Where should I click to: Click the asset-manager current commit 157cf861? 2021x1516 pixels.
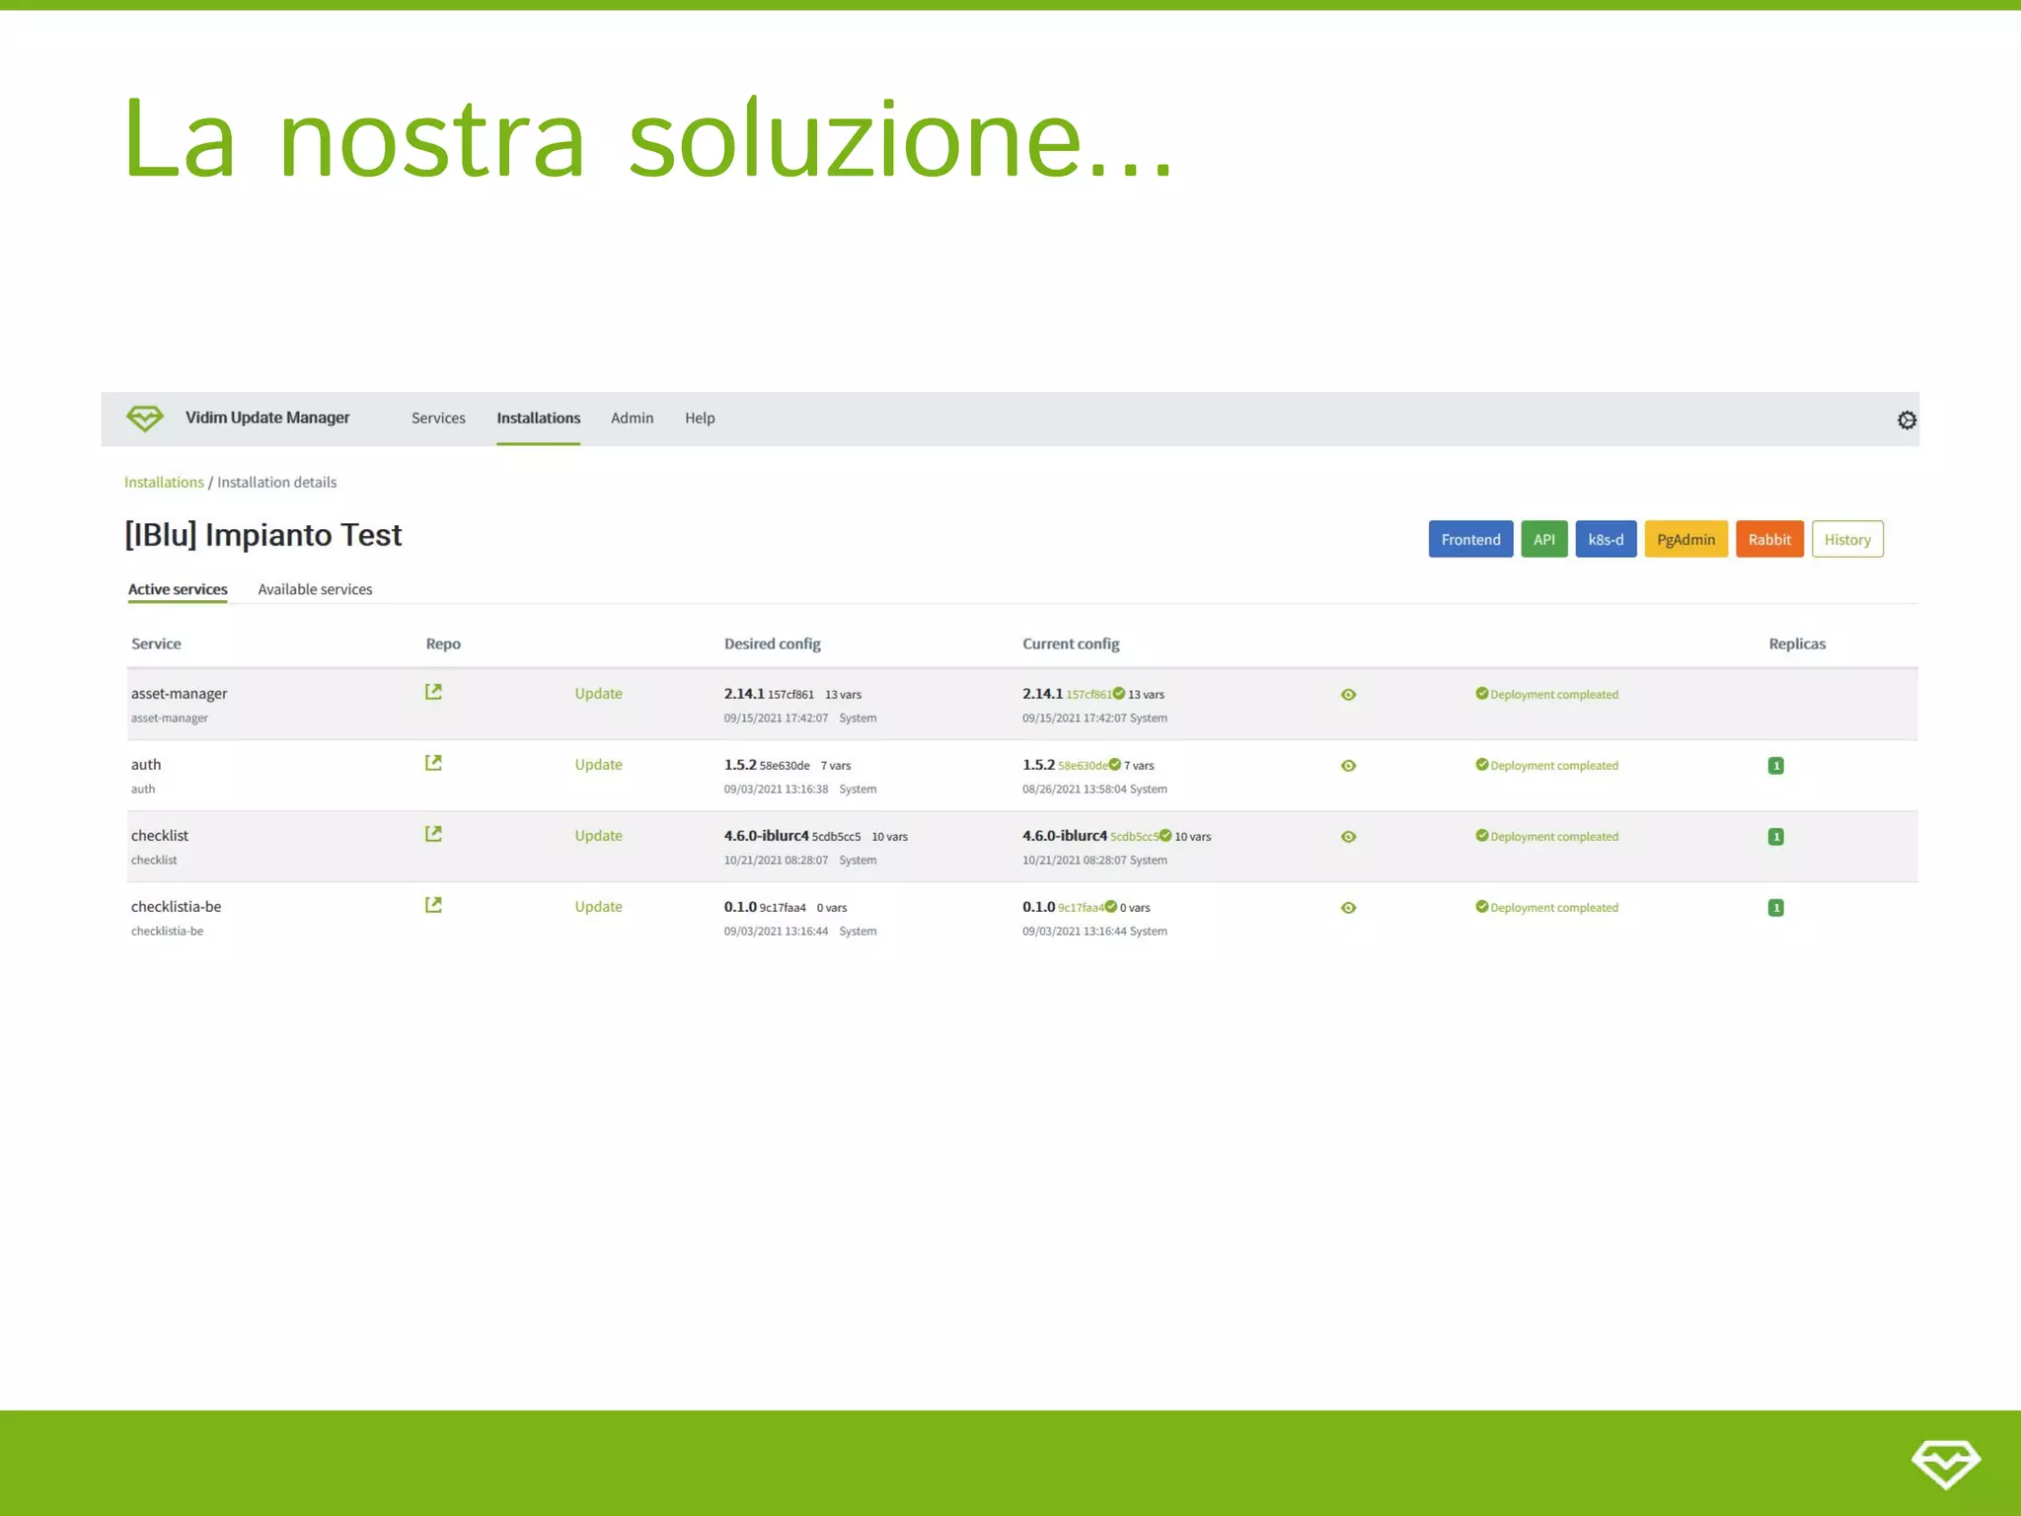pyautogui.click(x=1088, y=695)
